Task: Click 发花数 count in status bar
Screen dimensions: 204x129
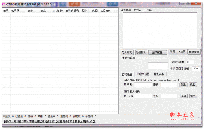Action: [x=78, y=116]
